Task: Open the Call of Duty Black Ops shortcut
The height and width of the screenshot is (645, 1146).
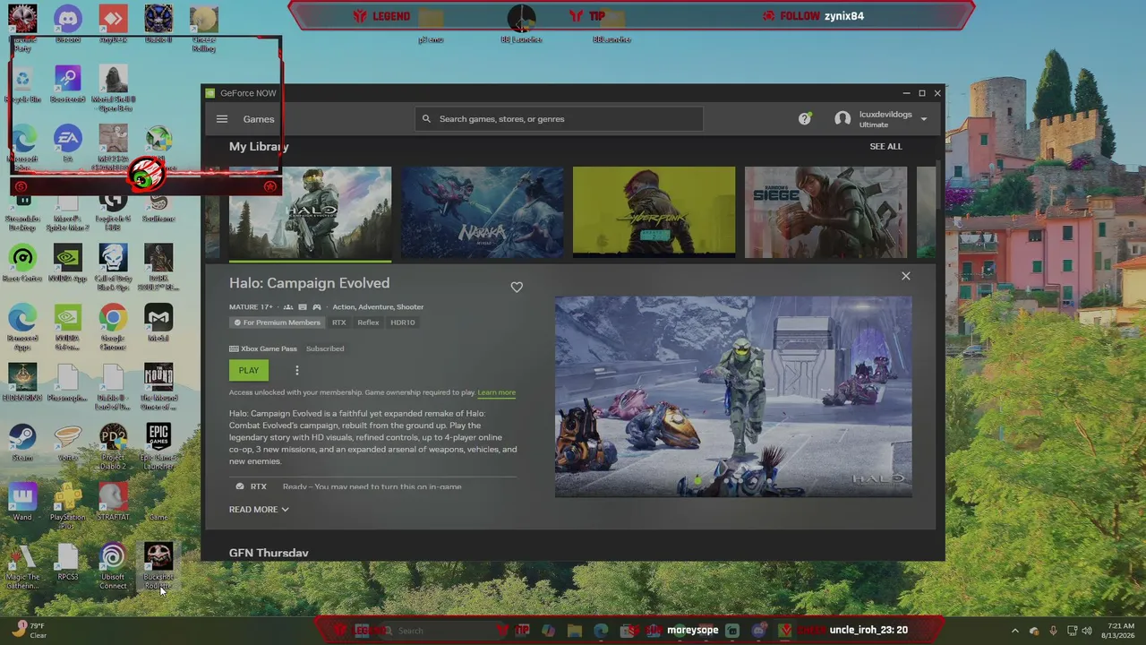Action: pos(113,268)
